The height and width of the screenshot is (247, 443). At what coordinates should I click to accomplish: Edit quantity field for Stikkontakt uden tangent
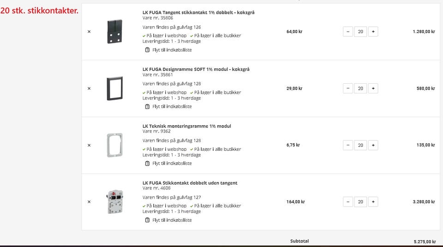[x=360, y=202]
